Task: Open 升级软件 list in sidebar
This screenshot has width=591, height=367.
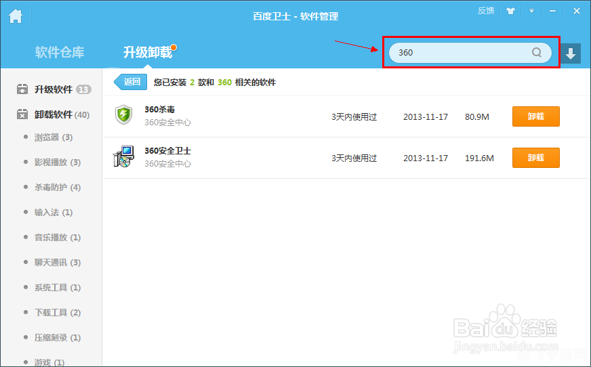Action: tap(54, 89)
